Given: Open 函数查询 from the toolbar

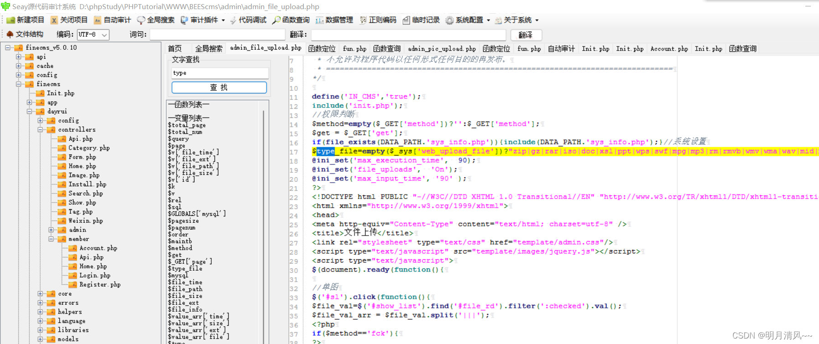Looking at the screenshot, I should 291,20.
